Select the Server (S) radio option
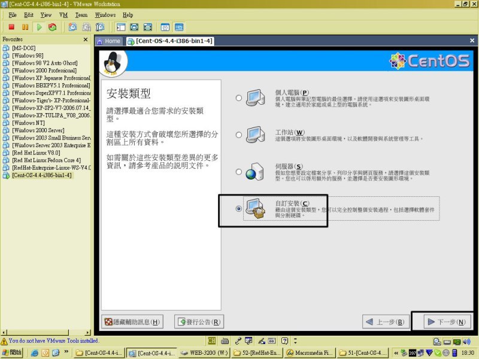479x359 pixels. tap(239, 172)
